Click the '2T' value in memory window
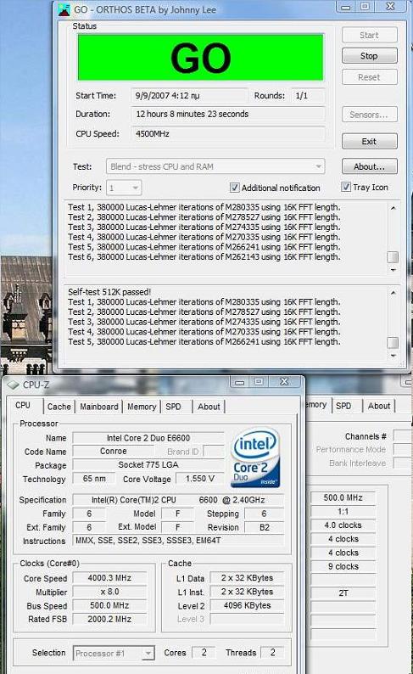 (343, 593)
